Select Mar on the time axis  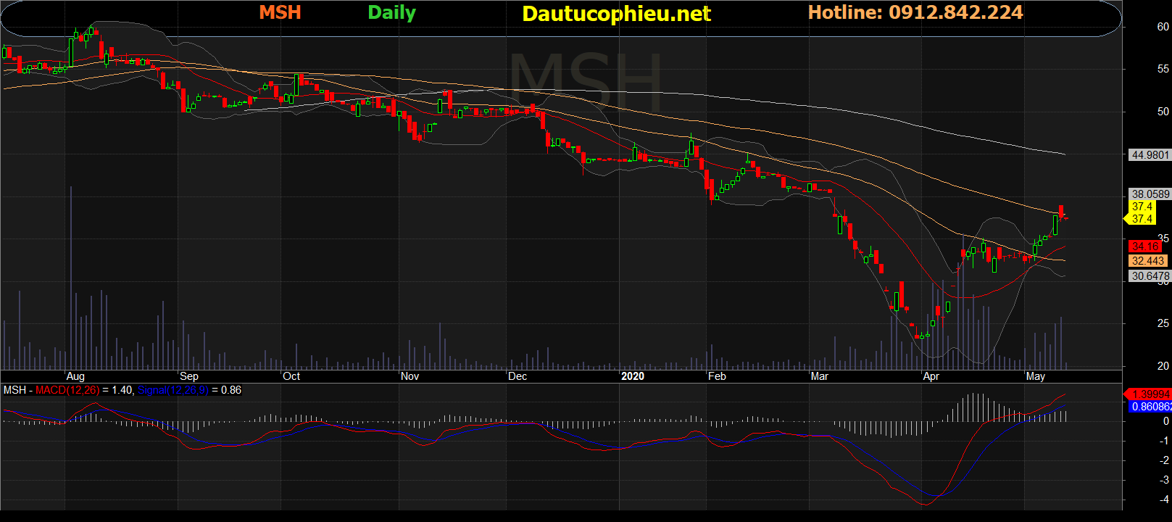[x=819, y=376]
